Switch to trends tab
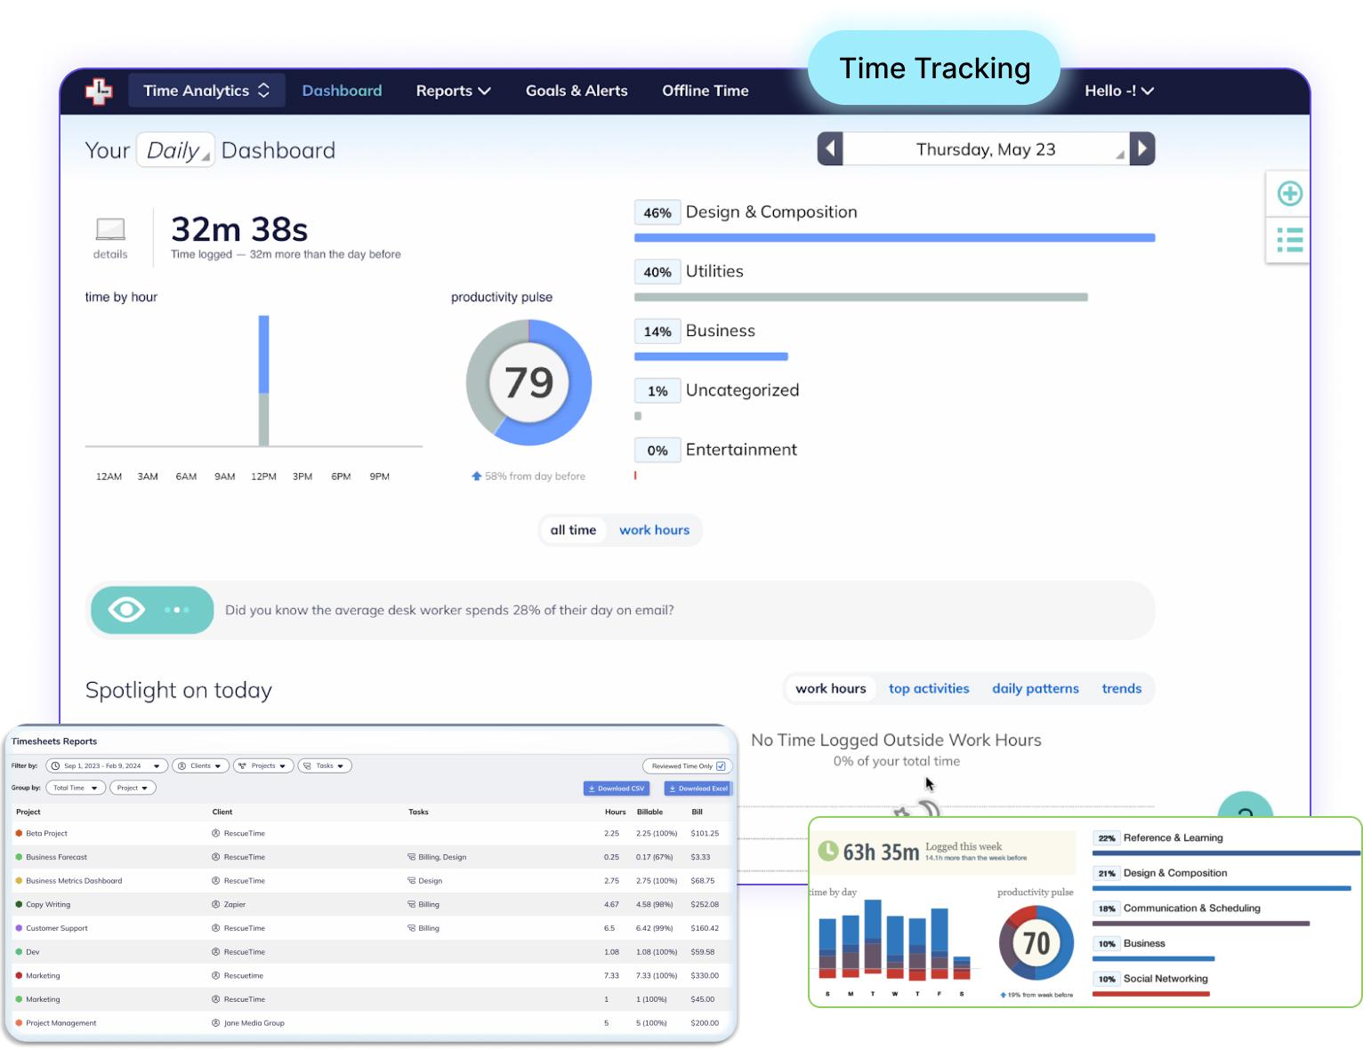 click(1121, 688)
